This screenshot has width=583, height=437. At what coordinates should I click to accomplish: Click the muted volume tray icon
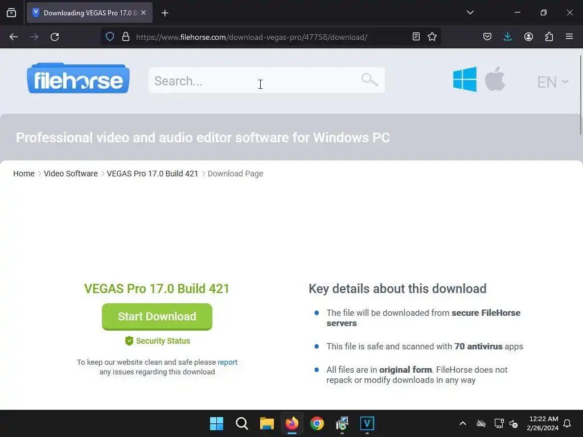coord(514,423)
